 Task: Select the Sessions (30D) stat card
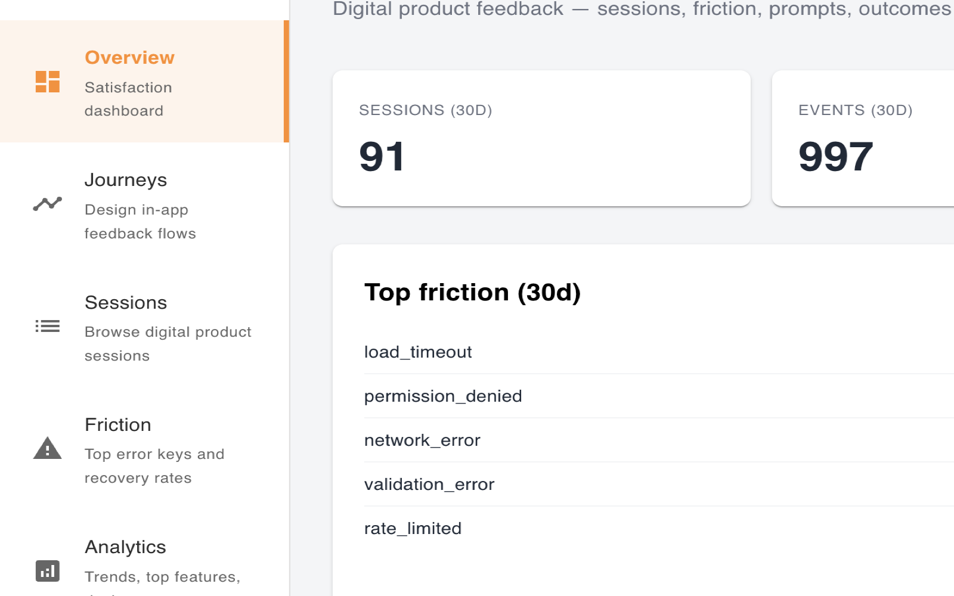pyautogui.click(x=541, y=138)
